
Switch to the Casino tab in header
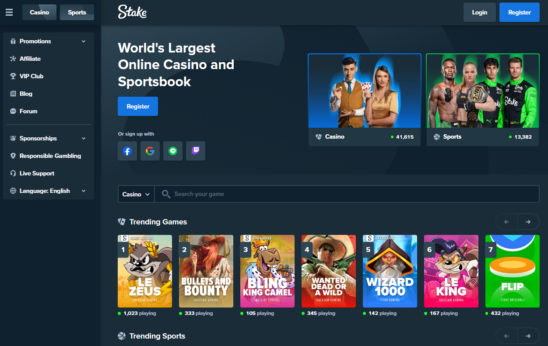click(39, 12)
